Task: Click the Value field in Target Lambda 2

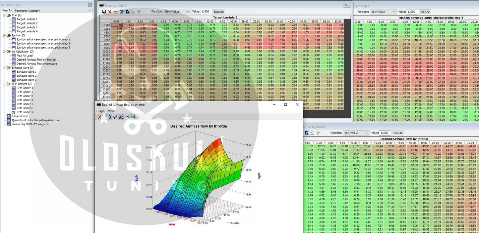Action: click(x=206, y=12)
